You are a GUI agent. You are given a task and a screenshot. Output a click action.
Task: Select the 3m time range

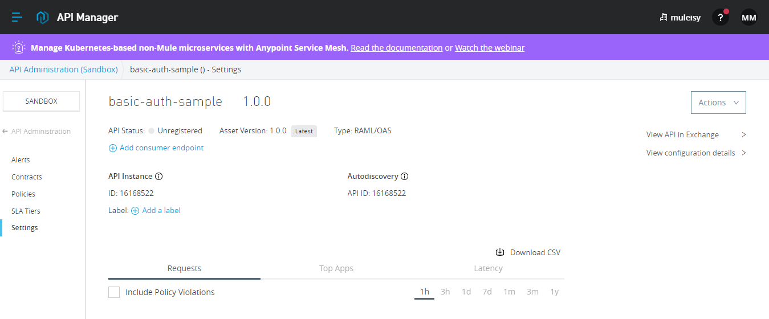point(532,292)
